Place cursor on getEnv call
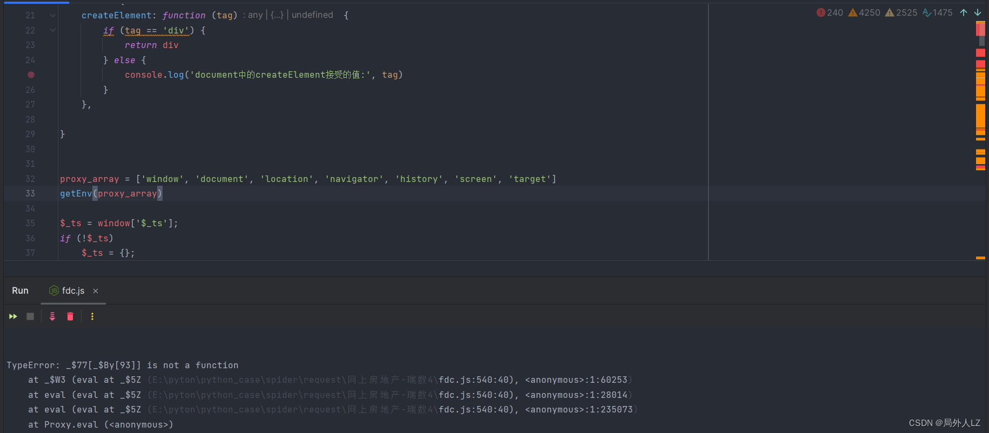This screenshot has height=433, width=989. [76, 193]
